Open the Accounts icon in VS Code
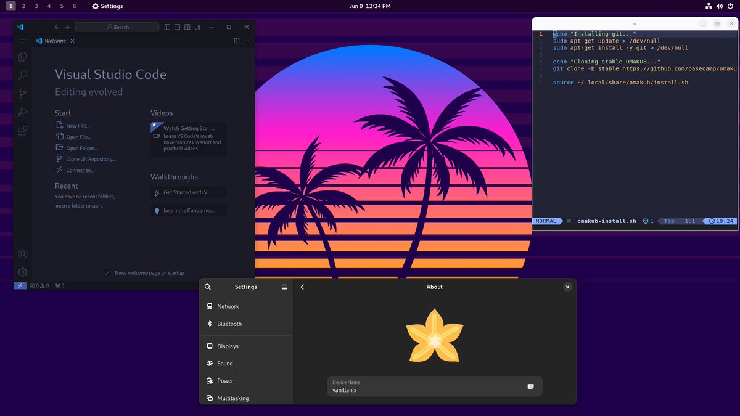740x416 pixels. coord(23,254)
